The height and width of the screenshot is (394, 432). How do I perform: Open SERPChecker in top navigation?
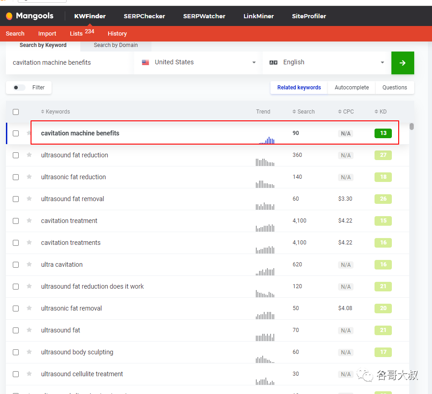tap(144, 16)
